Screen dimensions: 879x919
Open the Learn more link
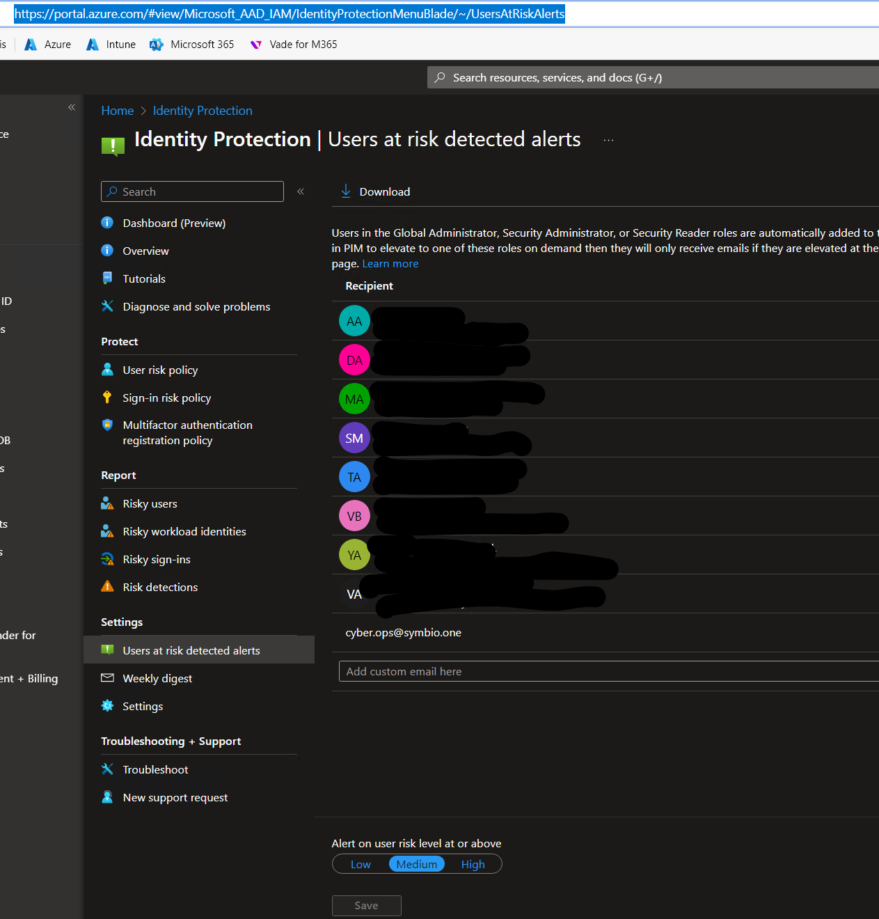click(x=390, y=264)
